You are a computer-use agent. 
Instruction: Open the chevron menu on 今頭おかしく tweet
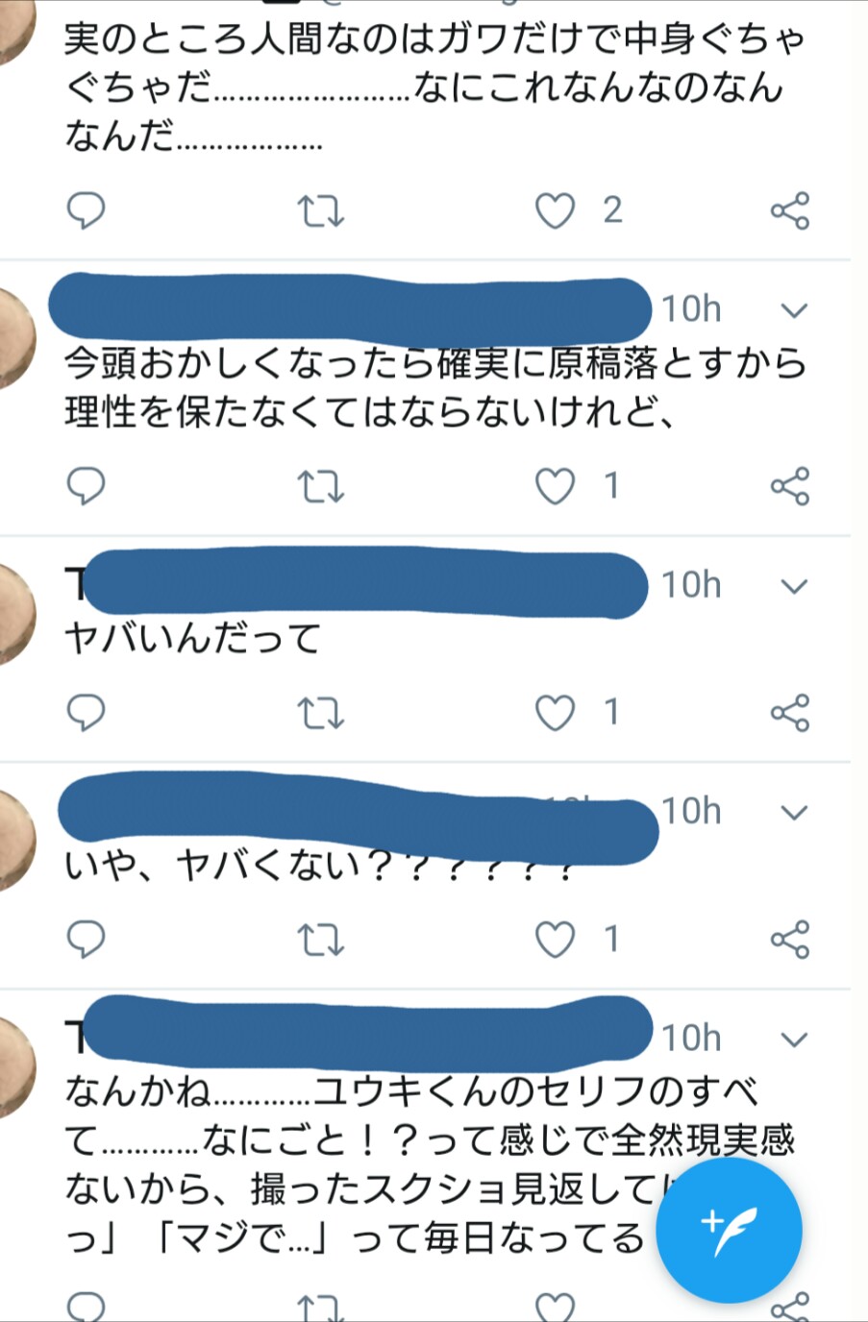click(x=793, y=310)
